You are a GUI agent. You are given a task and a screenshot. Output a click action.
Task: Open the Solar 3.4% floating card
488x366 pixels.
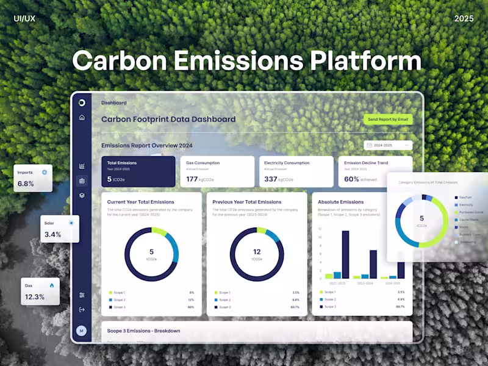pyautogui.click(x=60, y=229)
